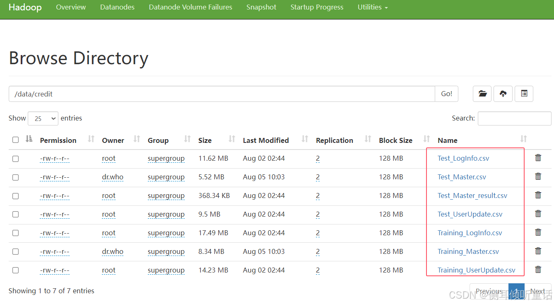Sort by the Size column arrows
Screen dimensions: 554x304
[x=232, y=139]
